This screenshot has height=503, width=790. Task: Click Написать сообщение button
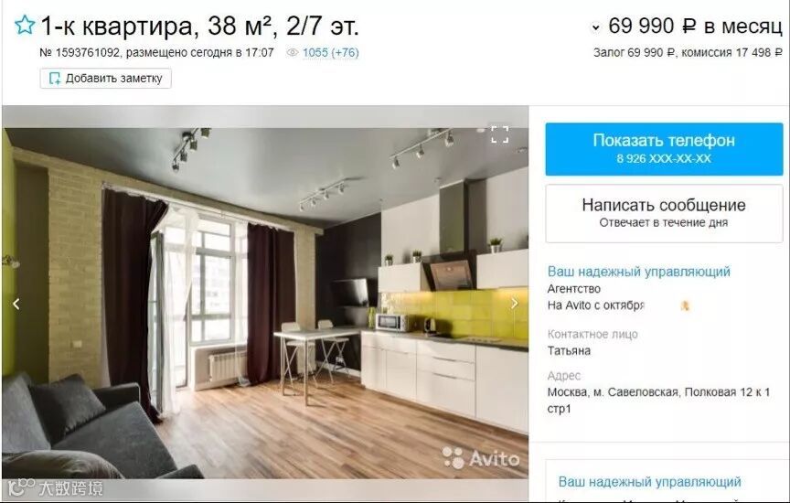click(664, 213)
